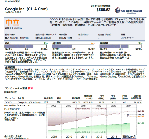Click the ティッカー column header
The width and height of the screenshot is (149, 139).
pos(10,98)
